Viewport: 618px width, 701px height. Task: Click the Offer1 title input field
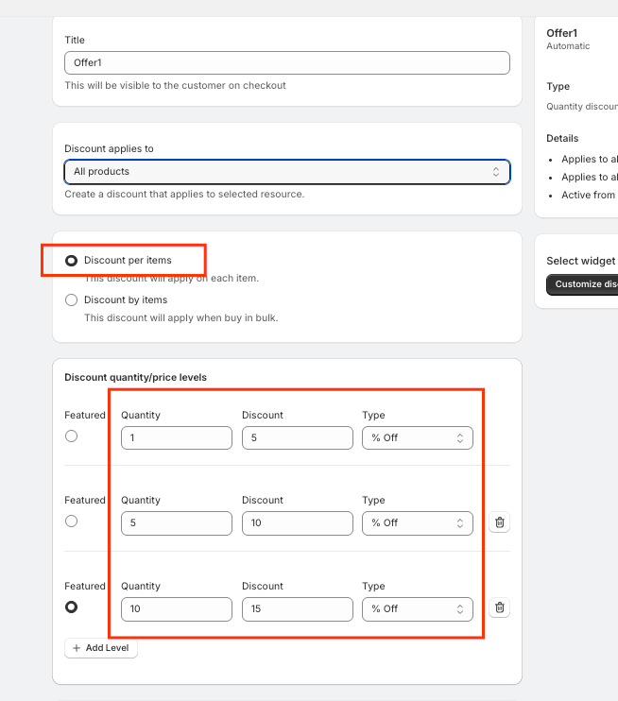click(286, 62)
